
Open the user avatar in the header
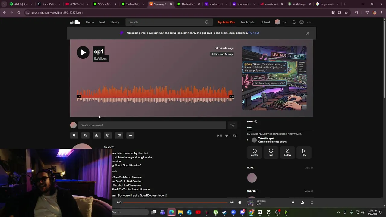point(277,22)
